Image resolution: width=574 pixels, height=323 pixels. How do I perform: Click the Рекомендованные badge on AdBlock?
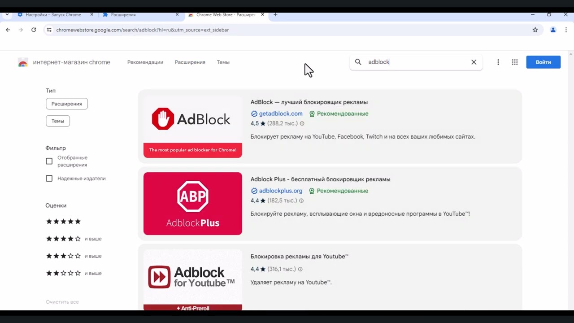pyautogui.click(x=339, y=113)
